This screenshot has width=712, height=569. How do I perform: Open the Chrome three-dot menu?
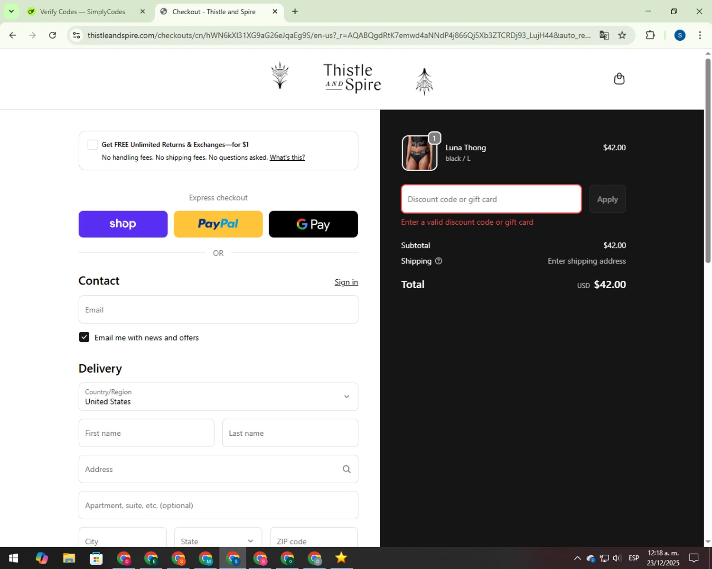700,35
